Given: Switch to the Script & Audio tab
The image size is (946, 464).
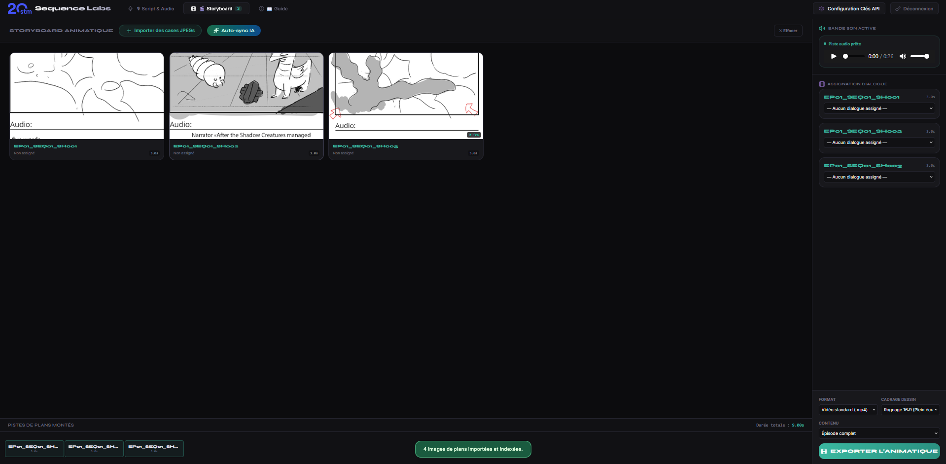Looking at the screenshot, I should coord(151,9).
